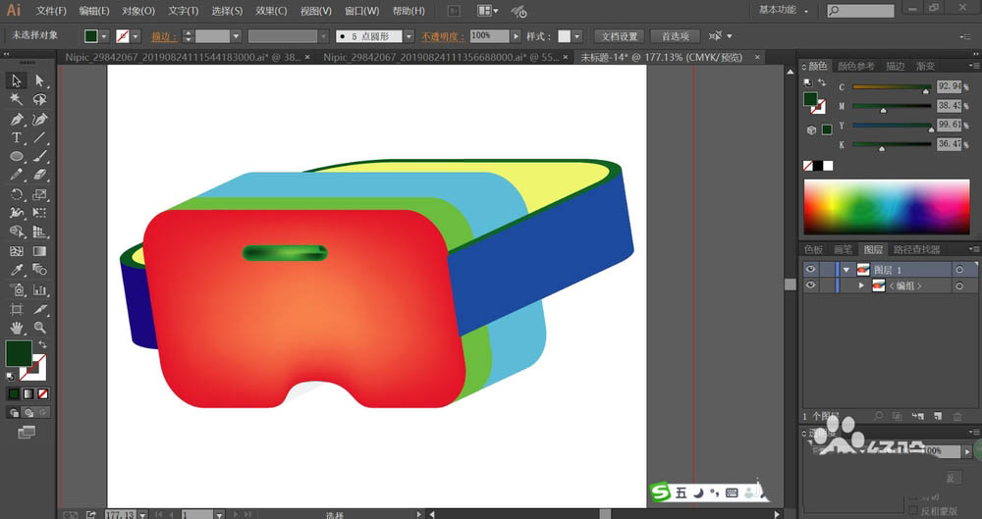Select the Shape Builder tool

17,233
